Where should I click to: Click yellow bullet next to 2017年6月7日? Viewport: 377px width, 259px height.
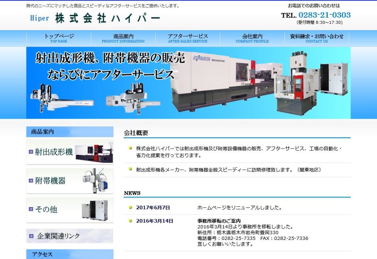point(130,207)
